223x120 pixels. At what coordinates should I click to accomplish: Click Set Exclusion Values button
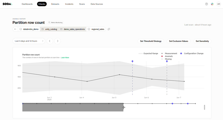coord(179,41)
